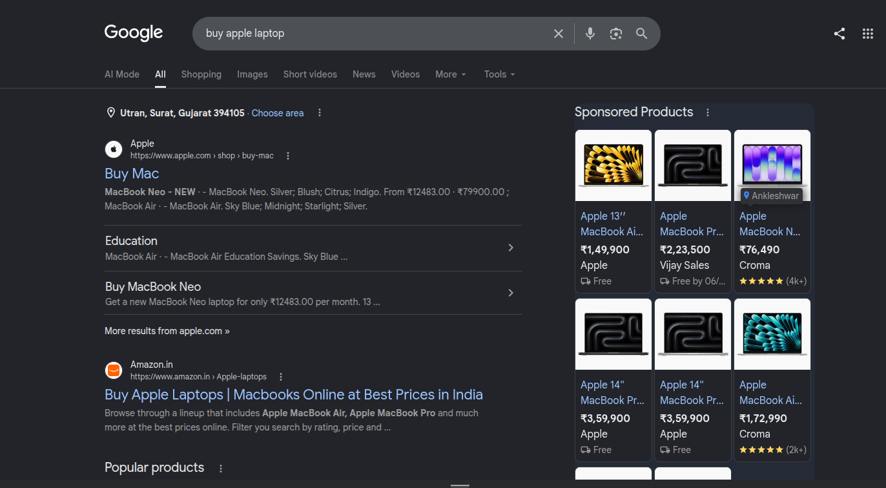Image resolution: width=886 pixels, height=488 pixels.
Task: Open the Videos tab
Action: (406, 74)
